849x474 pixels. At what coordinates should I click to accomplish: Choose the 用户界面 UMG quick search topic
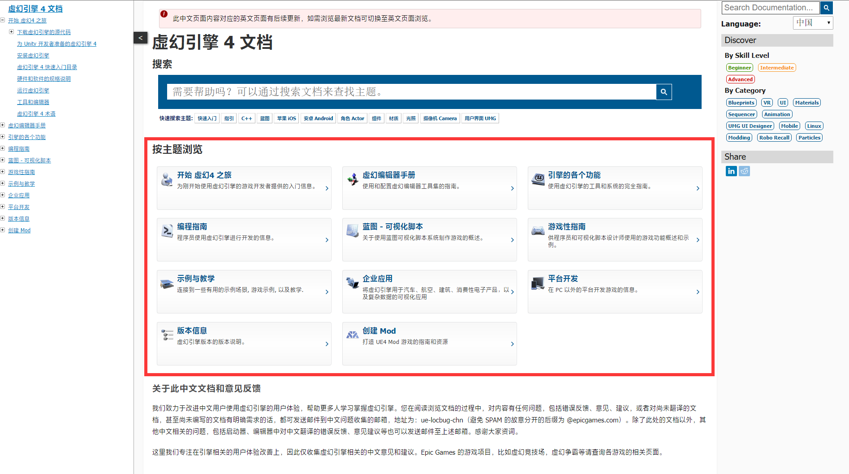[x=480, y=118]
